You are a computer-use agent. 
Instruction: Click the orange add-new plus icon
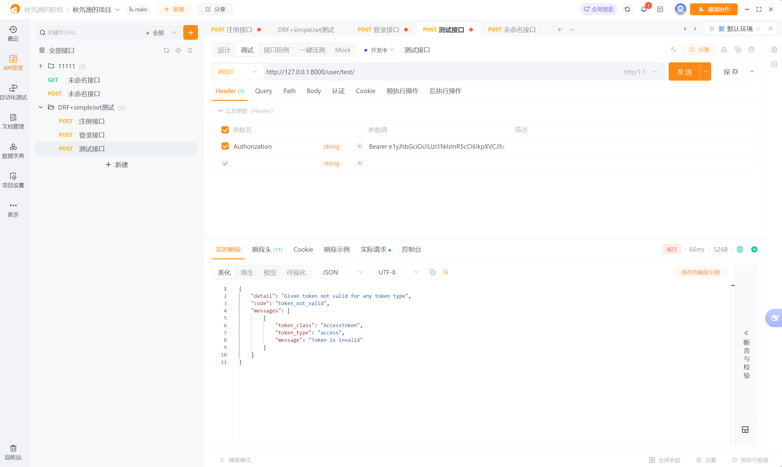click(190, 32)
